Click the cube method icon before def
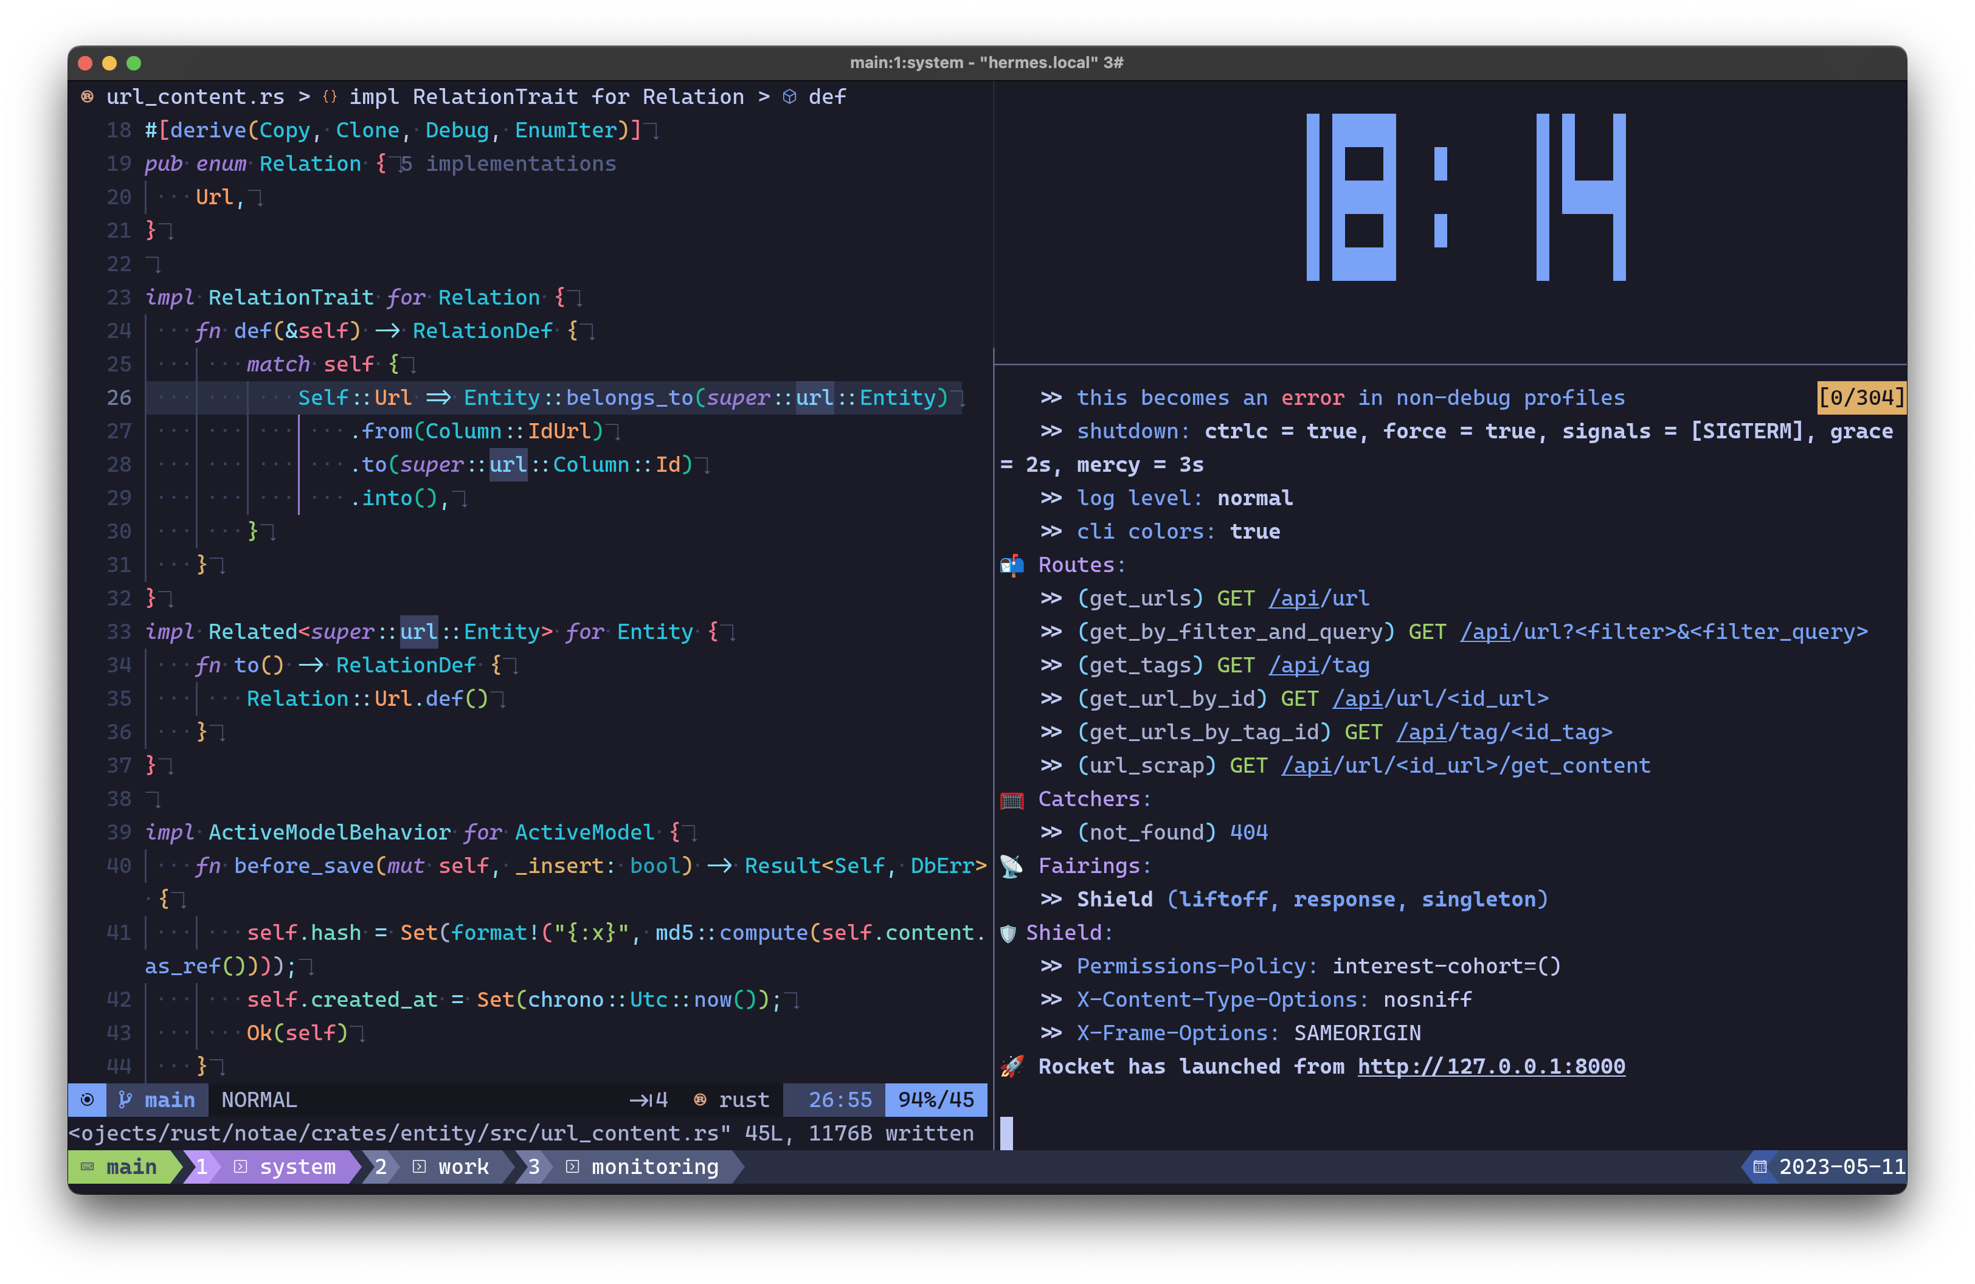 click(x=790, y=97)
